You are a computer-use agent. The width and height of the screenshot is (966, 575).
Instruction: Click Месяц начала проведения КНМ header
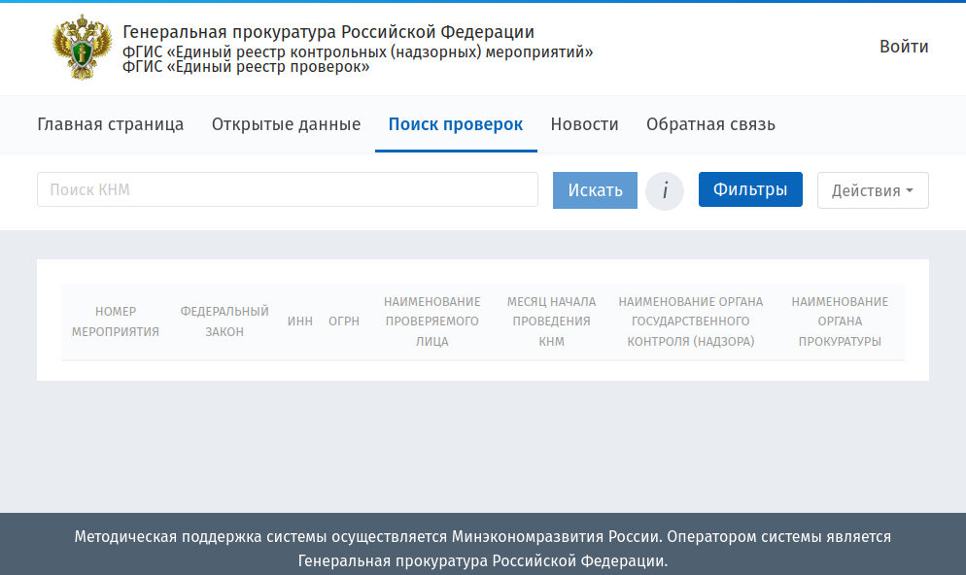[x=551, y=321]
